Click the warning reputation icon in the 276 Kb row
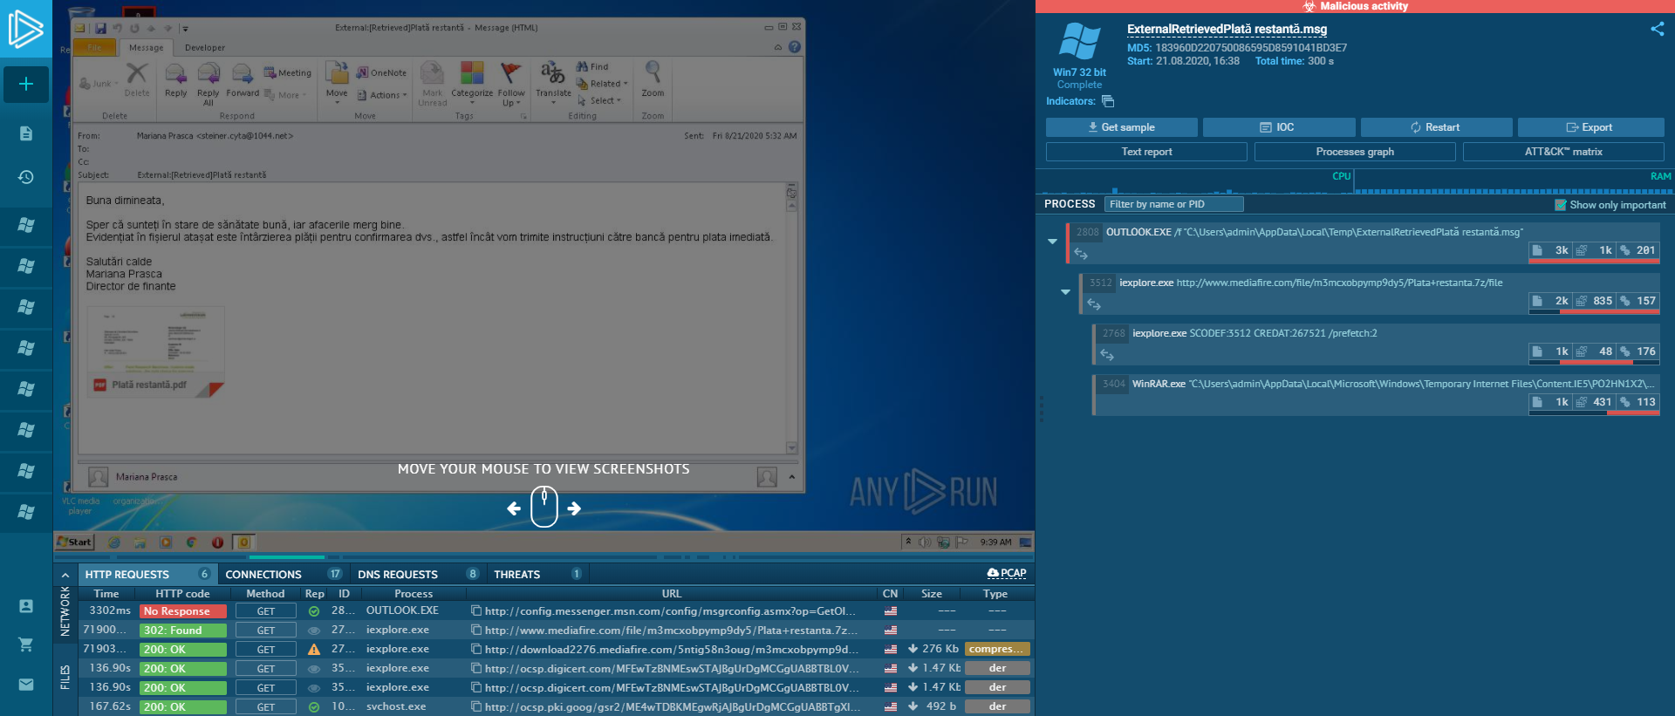This screenshot has height=716, width=1675. pos(314,650)
